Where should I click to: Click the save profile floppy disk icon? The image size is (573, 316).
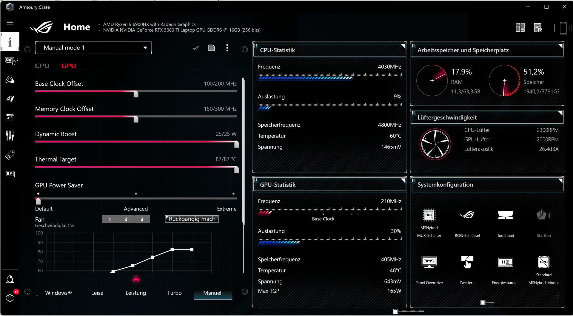(211, 48)
